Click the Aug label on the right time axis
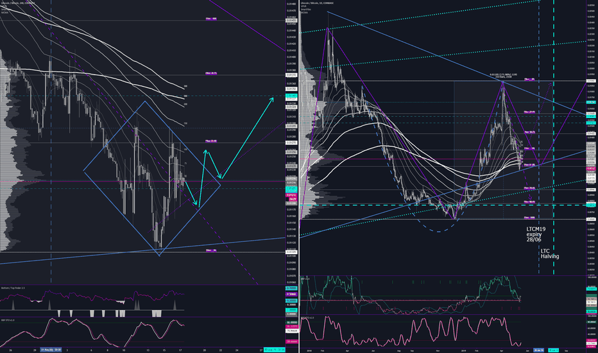Screen dimensions: 598x353 pos(398,350)
